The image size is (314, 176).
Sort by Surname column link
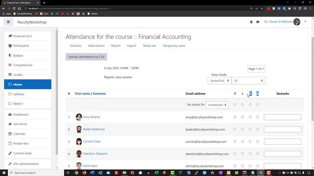[x=99, y=93]
